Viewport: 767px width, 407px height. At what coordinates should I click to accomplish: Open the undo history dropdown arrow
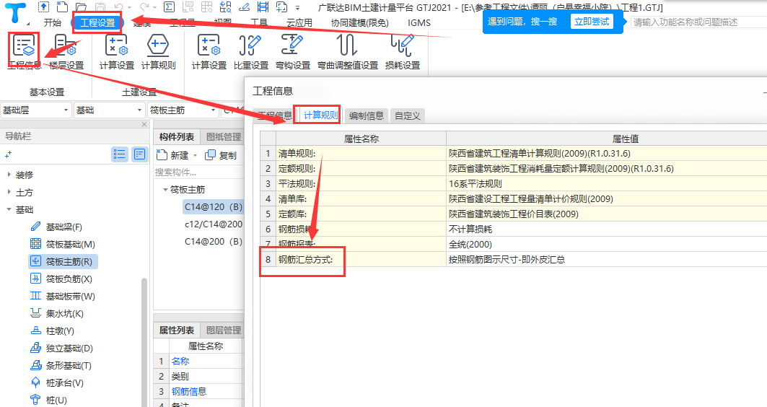click(130, 7)
